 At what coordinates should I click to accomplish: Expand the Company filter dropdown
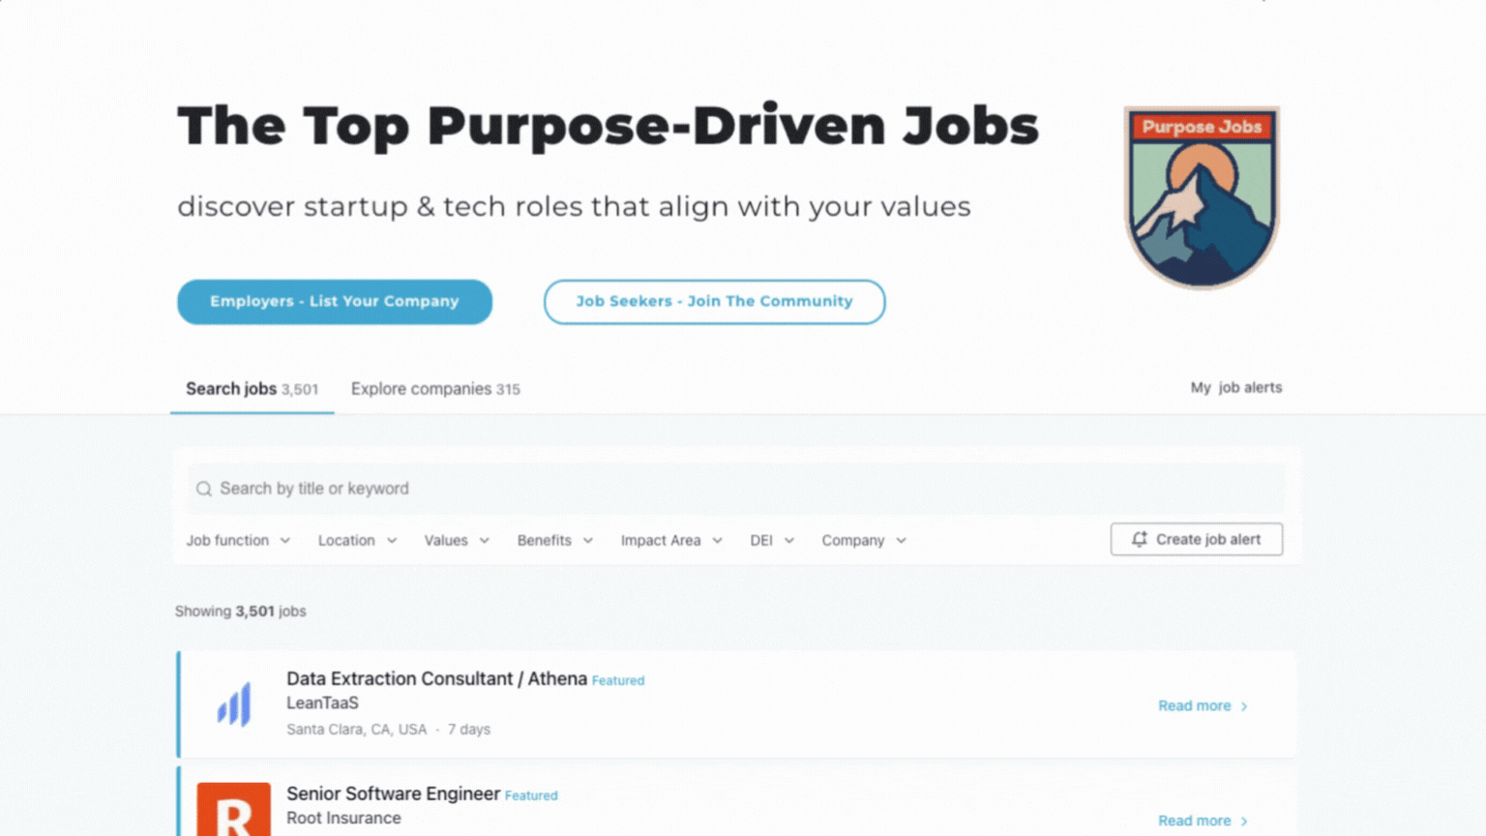pos(864,540)
